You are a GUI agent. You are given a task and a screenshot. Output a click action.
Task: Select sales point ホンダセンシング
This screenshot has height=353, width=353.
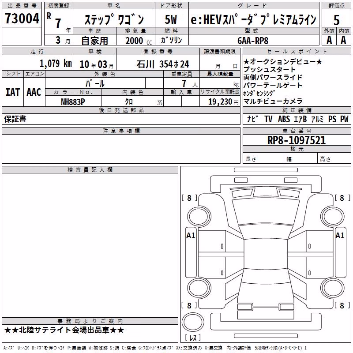[259, 93]
